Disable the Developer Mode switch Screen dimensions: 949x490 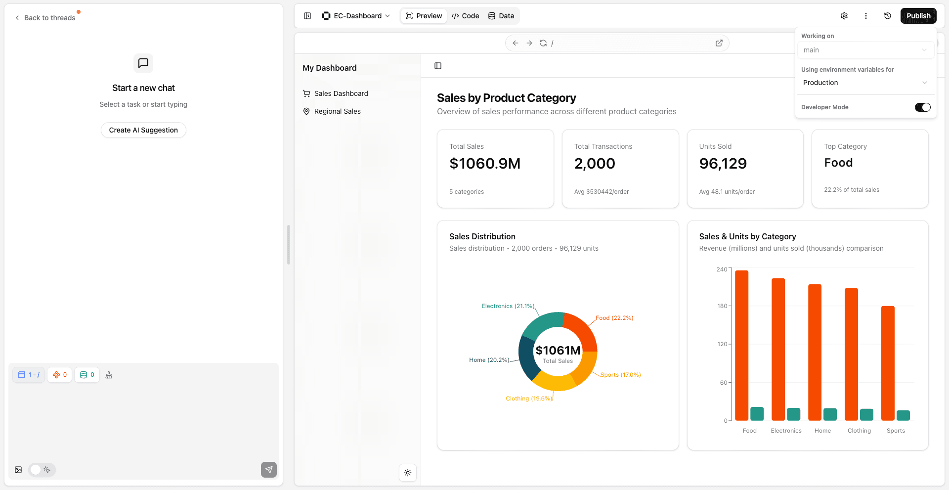coord(922,107)
